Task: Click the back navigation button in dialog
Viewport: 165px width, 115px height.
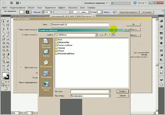Action: (101, 35)
